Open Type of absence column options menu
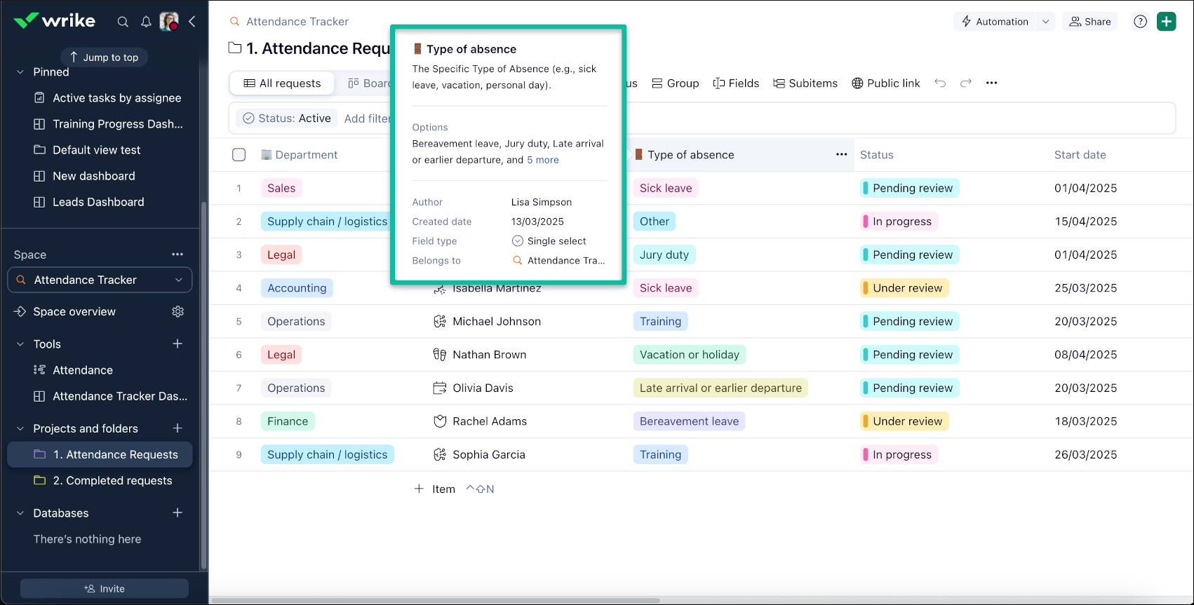The height and width of the screenshot is (605, 1194). pos(841,154)
